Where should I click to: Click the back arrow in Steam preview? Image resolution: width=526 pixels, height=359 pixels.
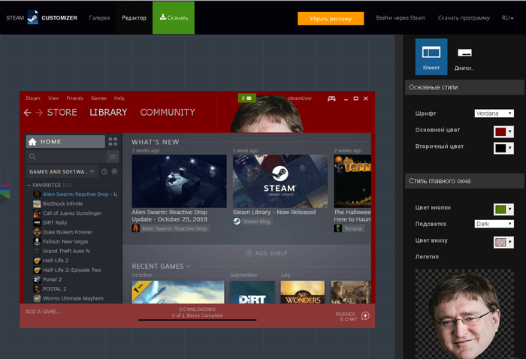28,113
